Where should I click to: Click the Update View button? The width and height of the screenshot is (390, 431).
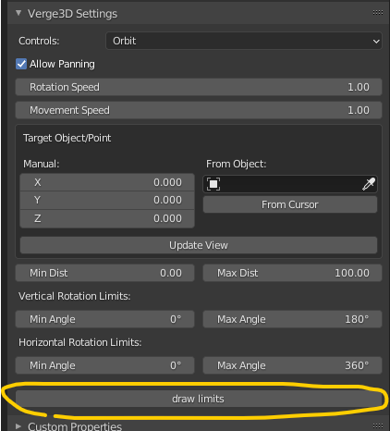coord(199,245)
